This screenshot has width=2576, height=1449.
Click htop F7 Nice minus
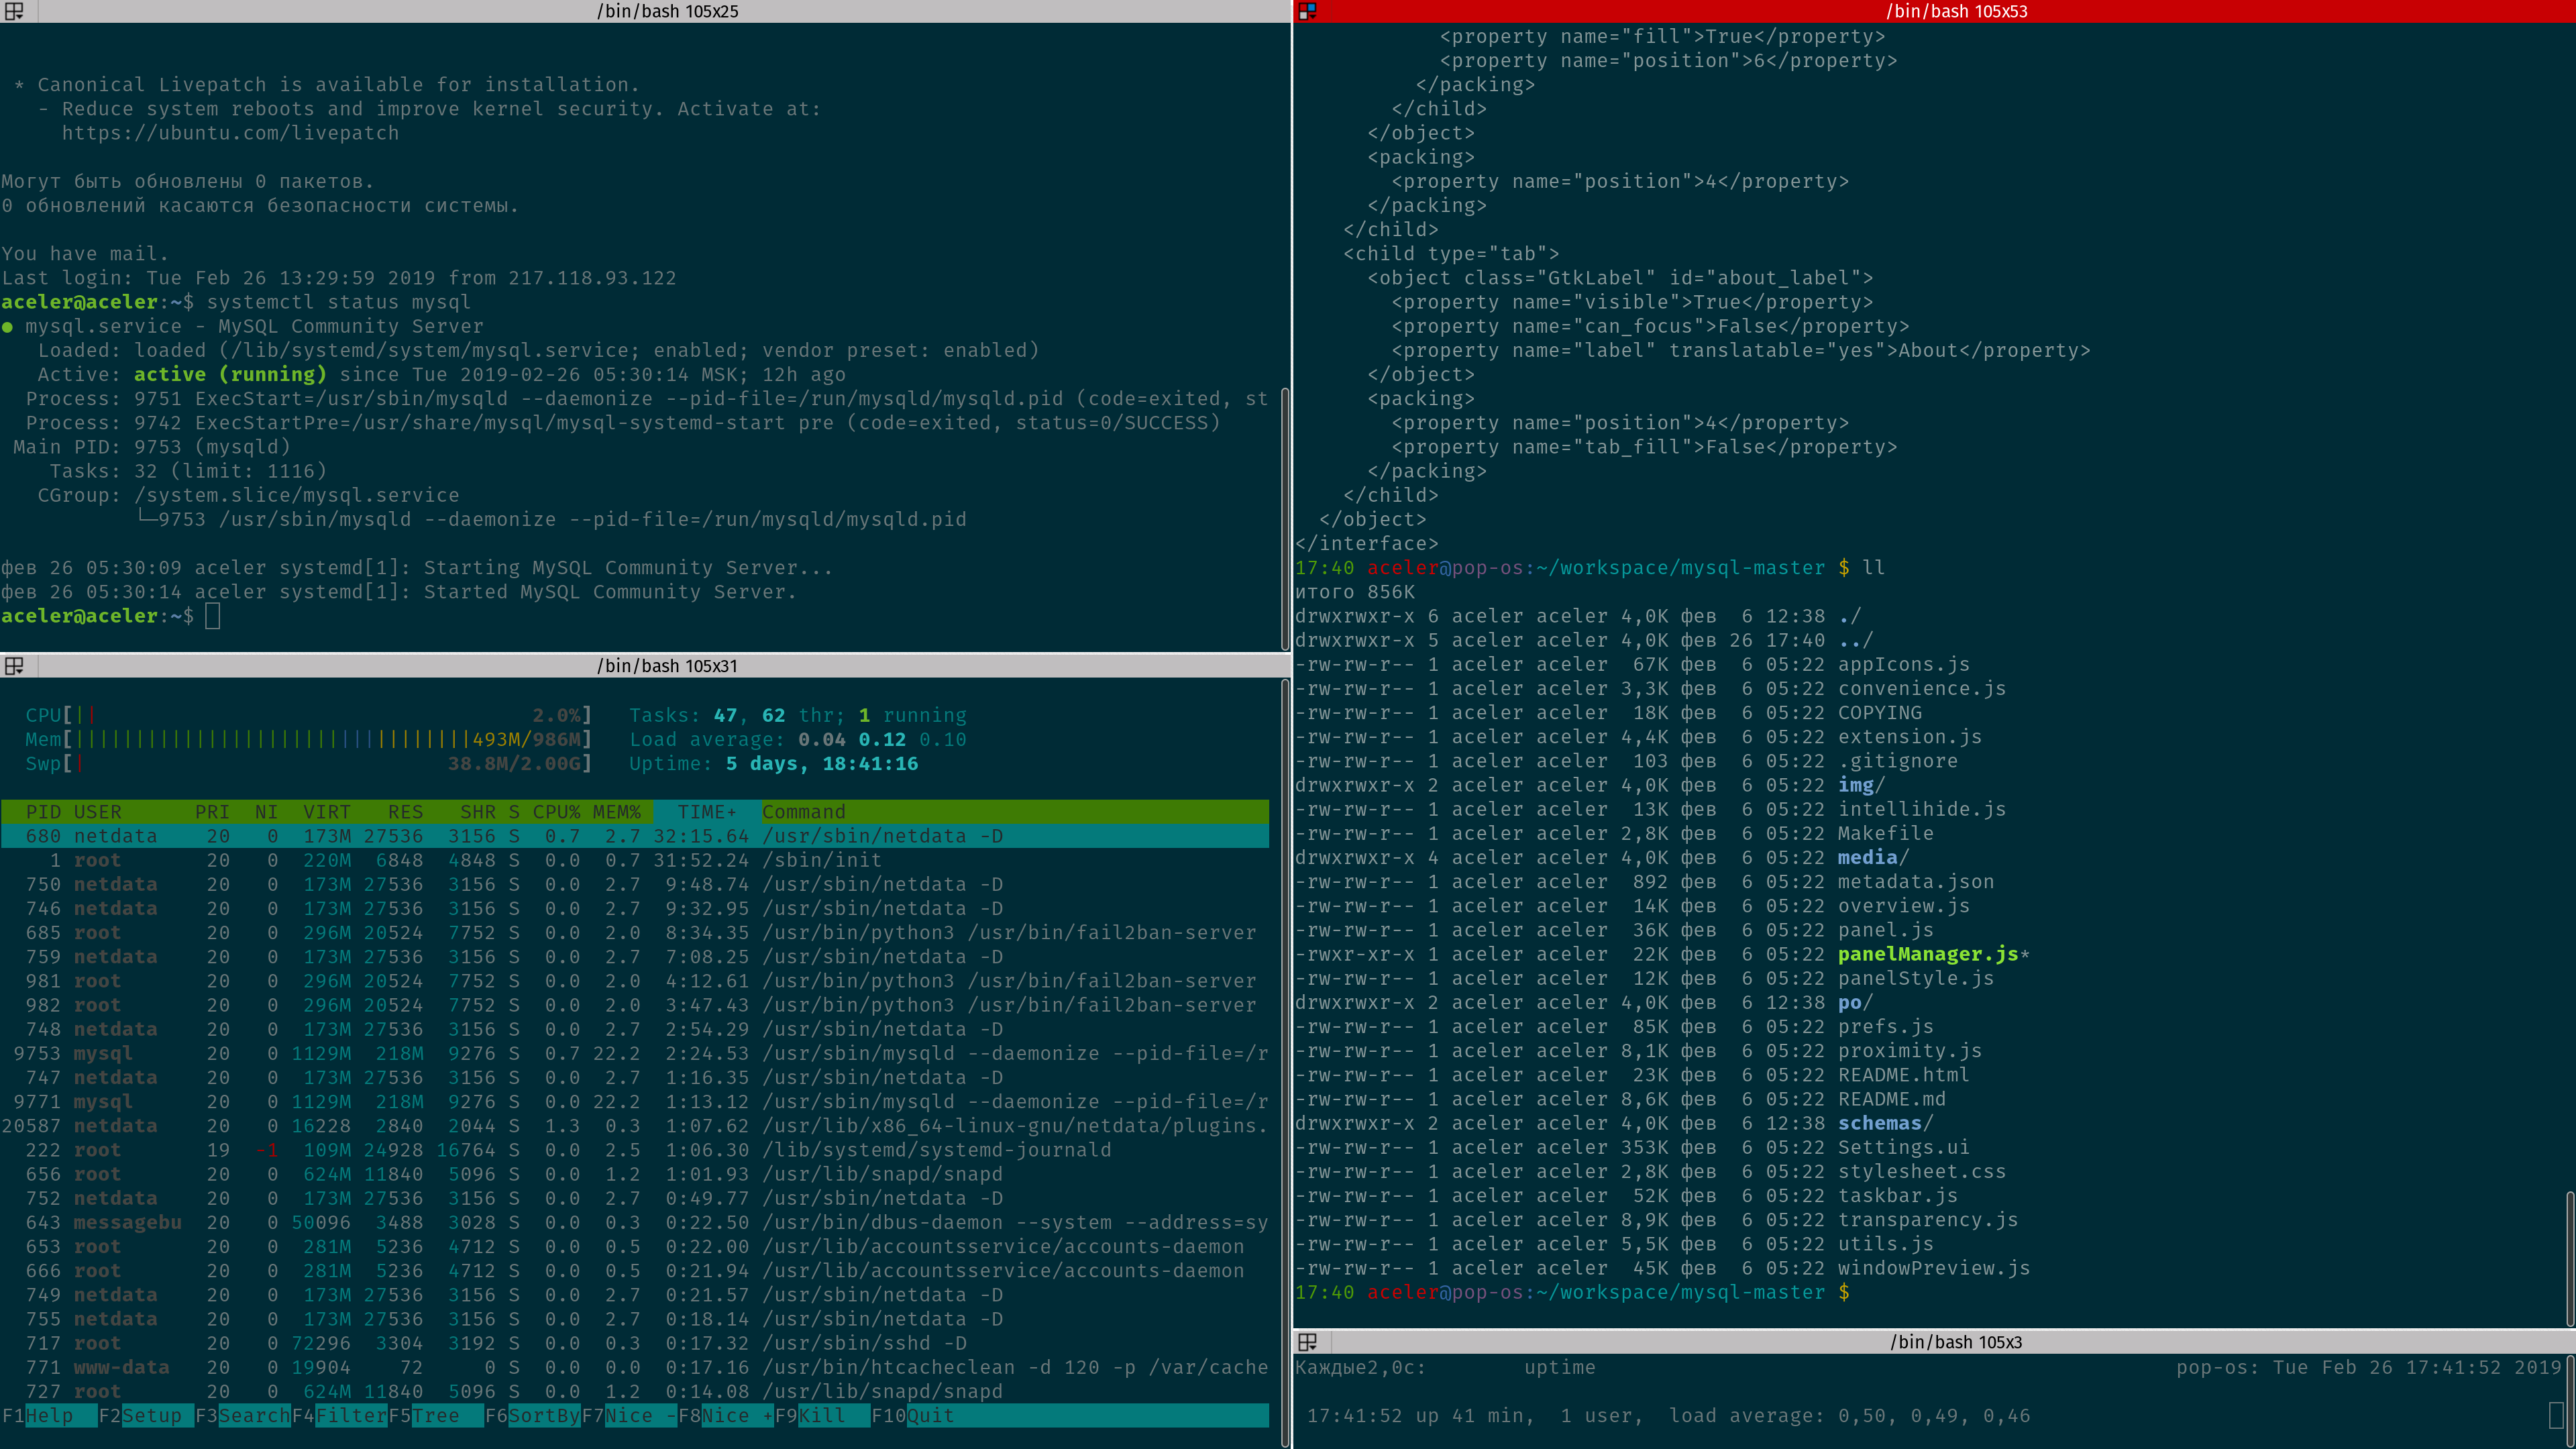point(630,1416)
